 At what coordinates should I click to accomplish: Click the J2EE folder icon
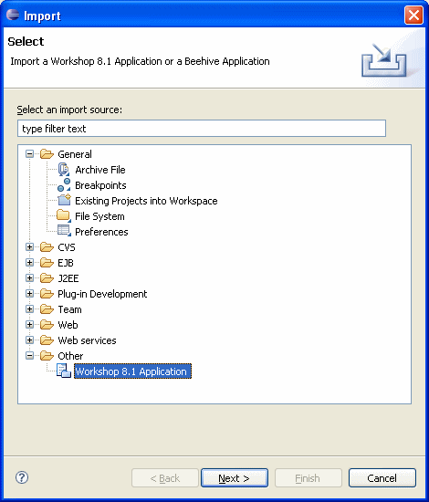click(x=47, y=278)
